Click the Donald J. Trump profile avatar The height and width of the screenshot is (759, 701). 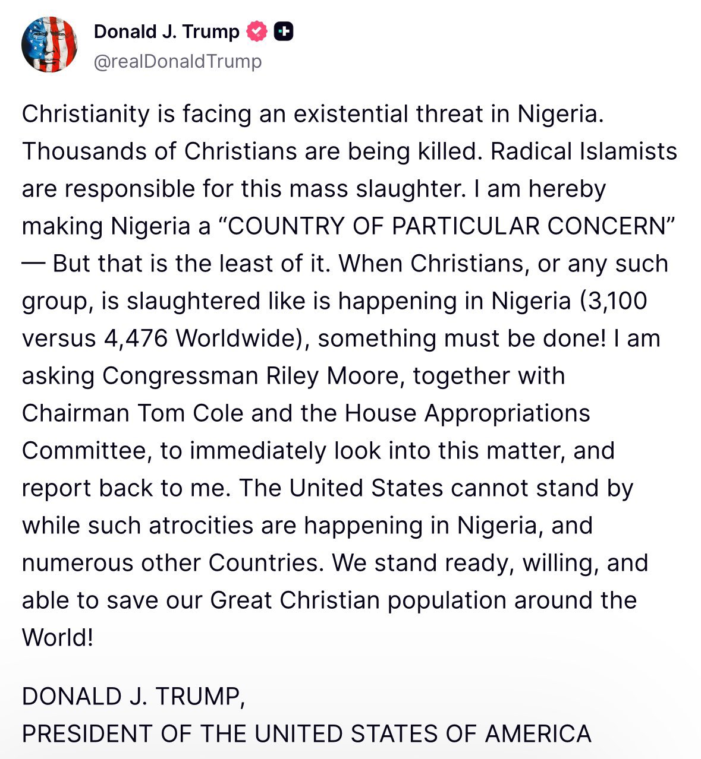(x=49, y=45)
